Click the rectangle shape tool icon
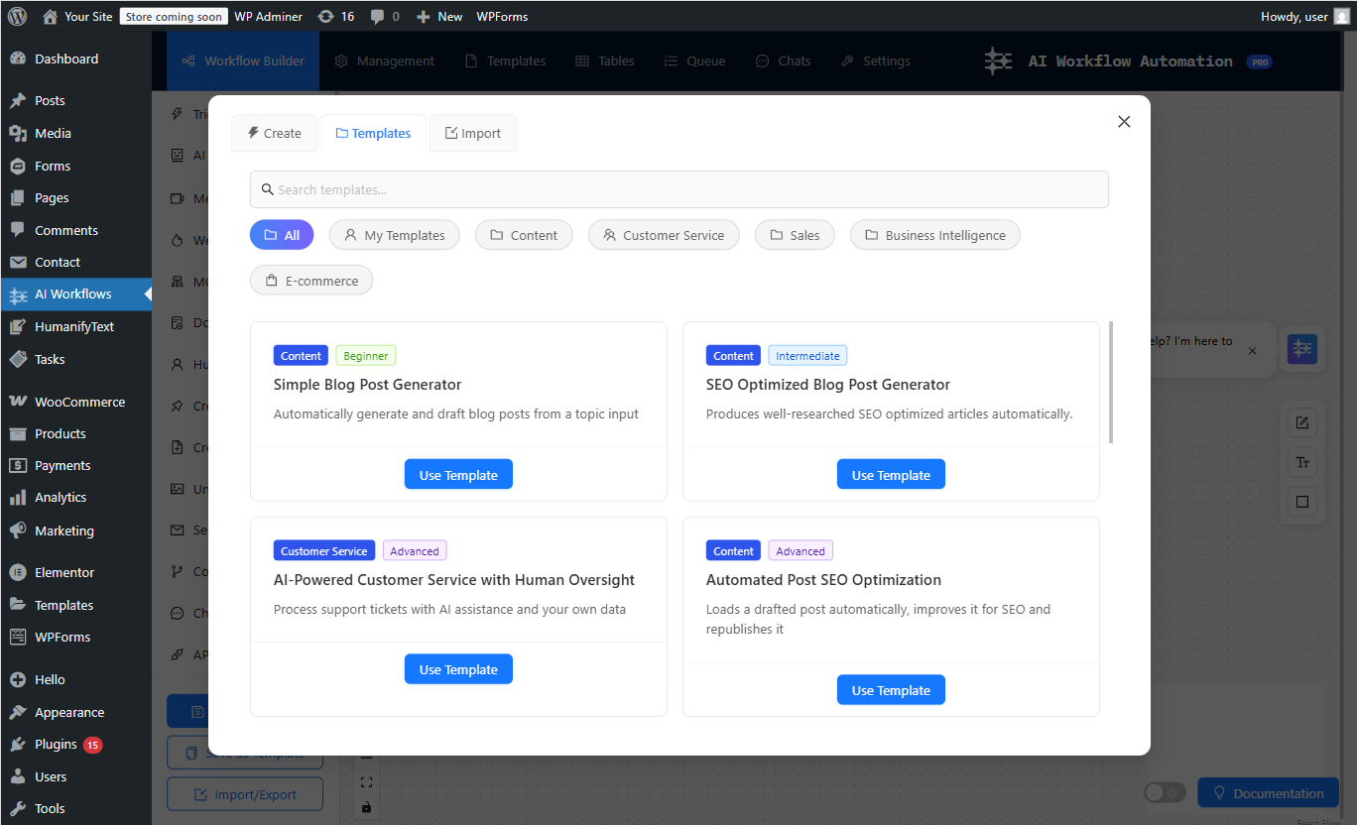This screenshot has height=825, width=1357. point(1302,502)
